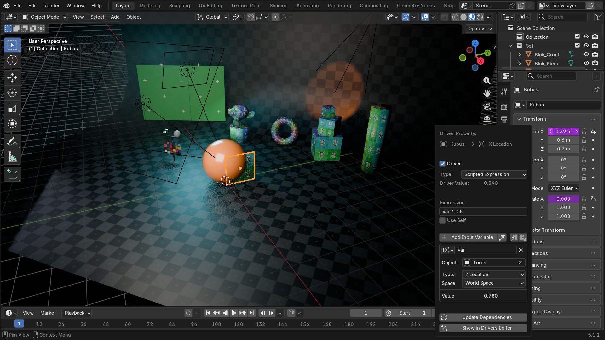Activate the Move tool
The image size is (605, 340).
[12, 78]
